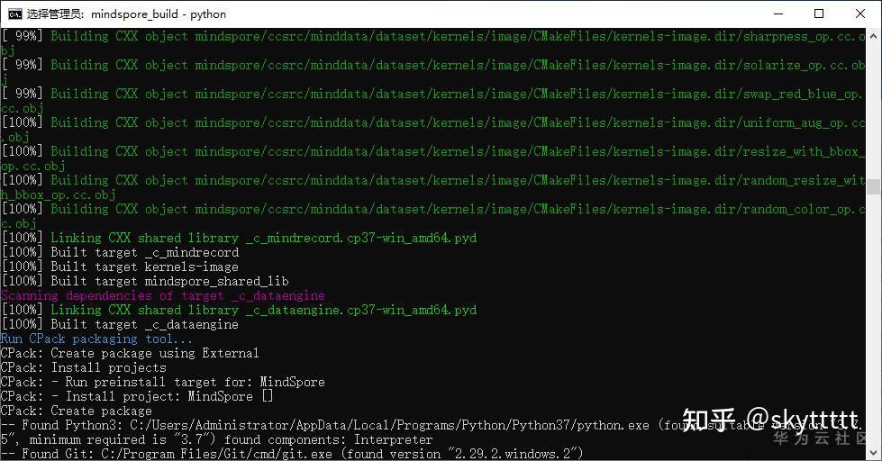This screenshot has width=882, height=461.
Task: Click the line Built target _c_mindrecord
Action: click(x=121, y=252)
